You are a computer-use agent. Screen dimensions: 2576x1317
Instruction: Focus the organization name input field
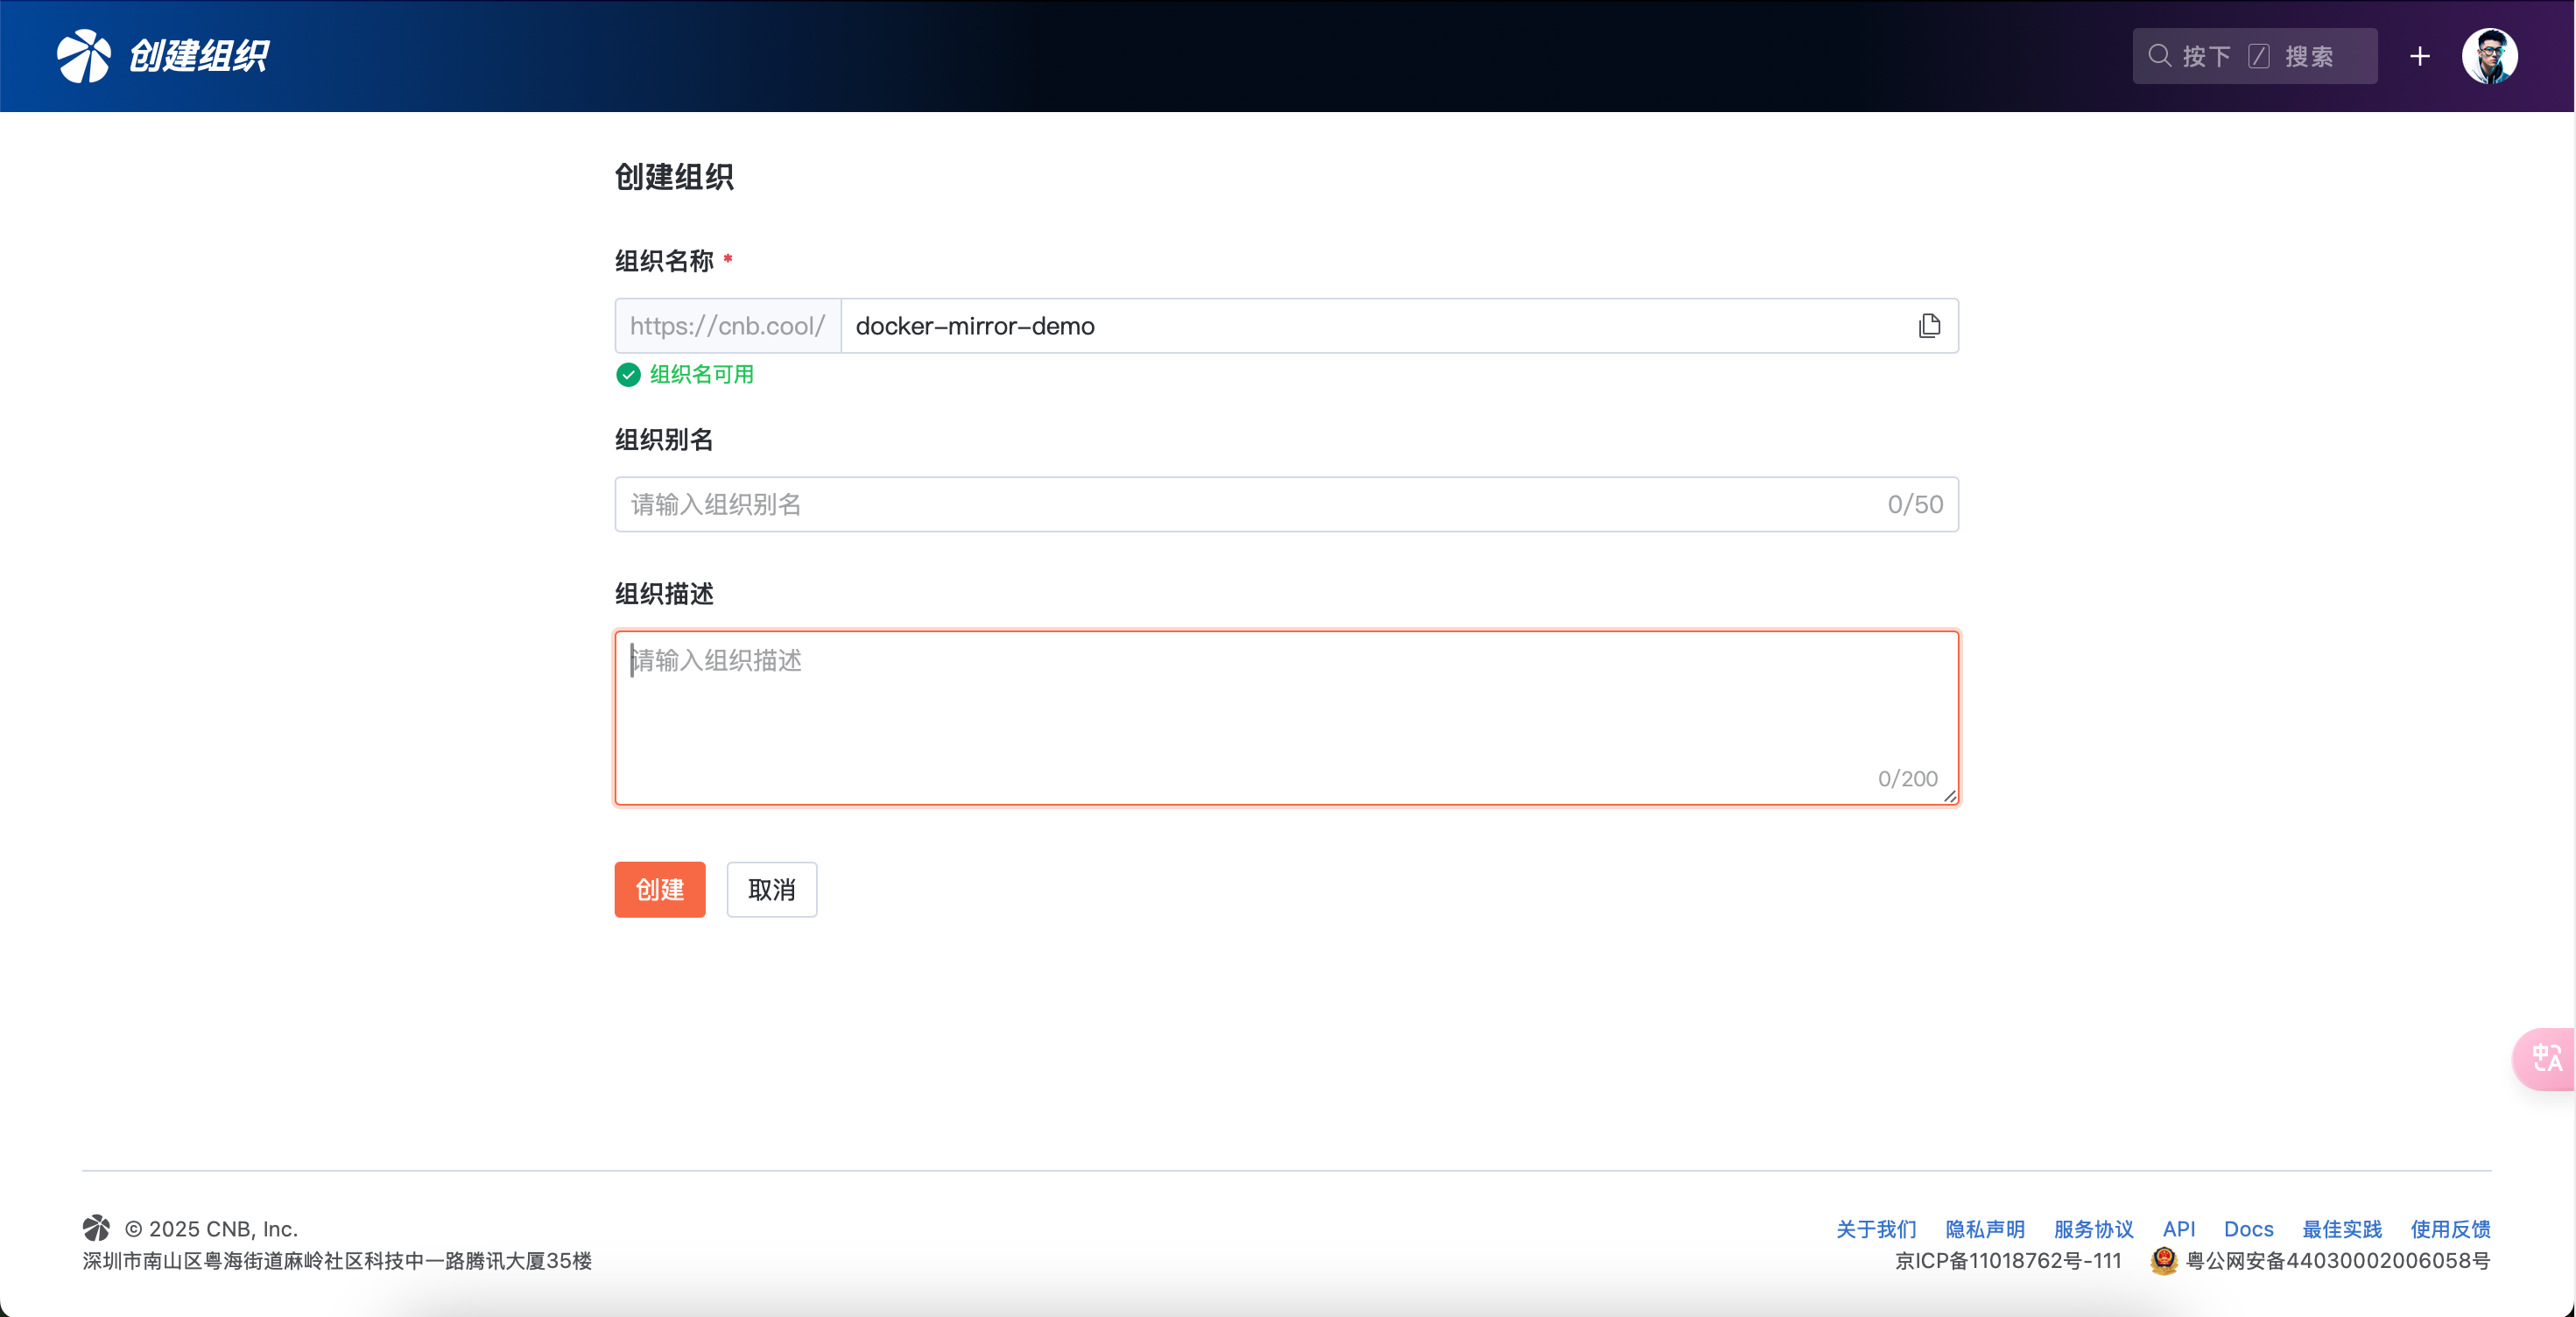coord(1370,326)
